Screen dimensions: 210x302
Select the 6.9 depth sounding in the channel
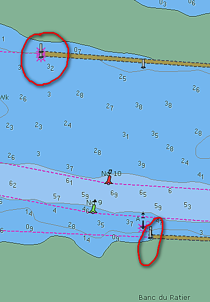pyautogui.click(x=114, y=194)
